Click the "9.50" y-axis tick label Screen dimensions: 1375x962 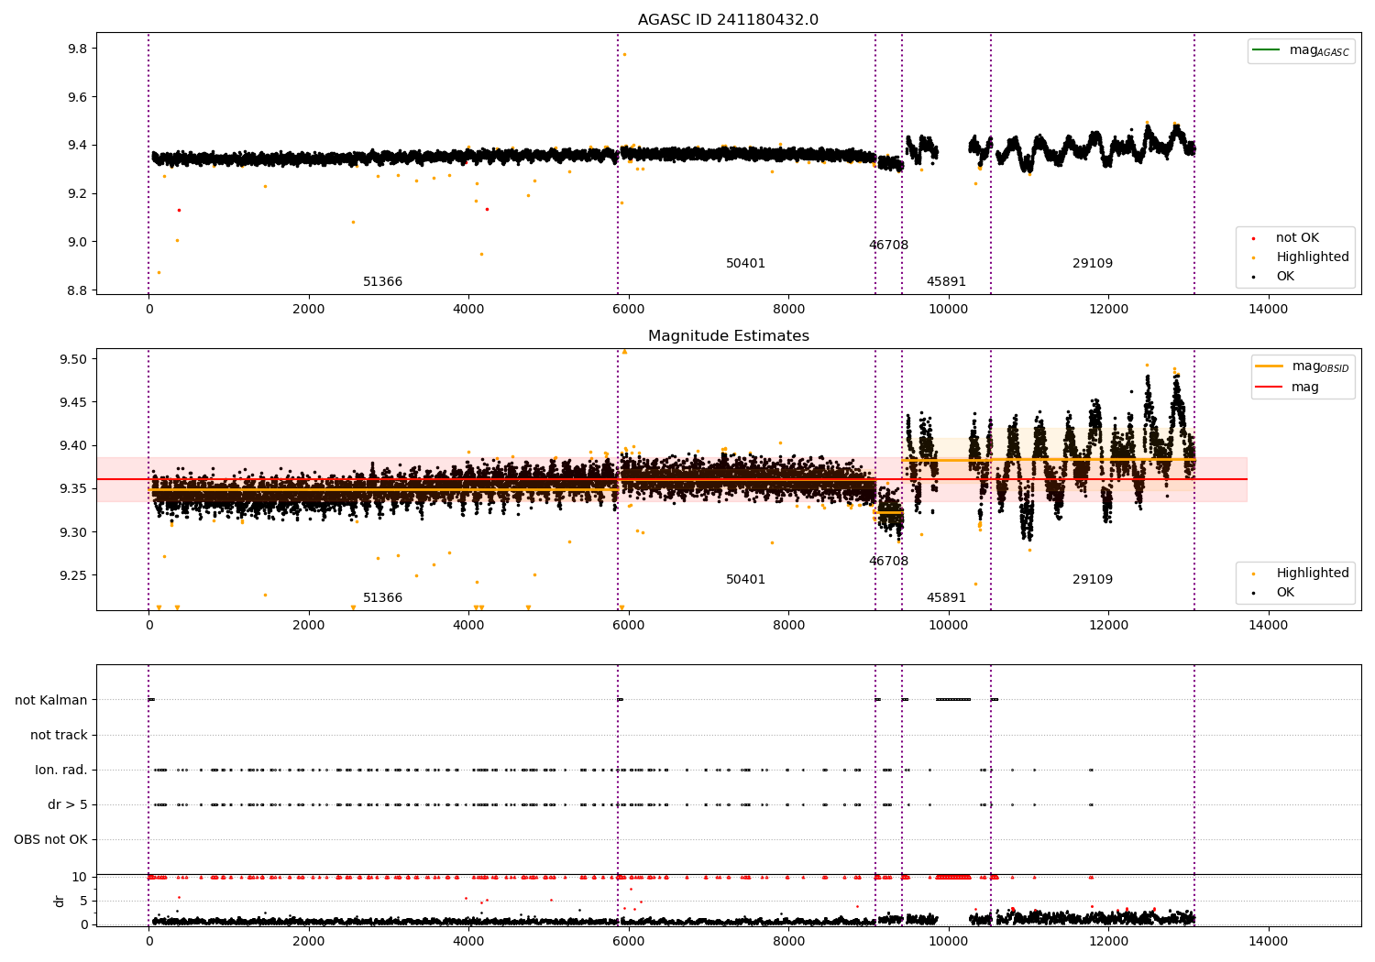click(x=74, y=359)
